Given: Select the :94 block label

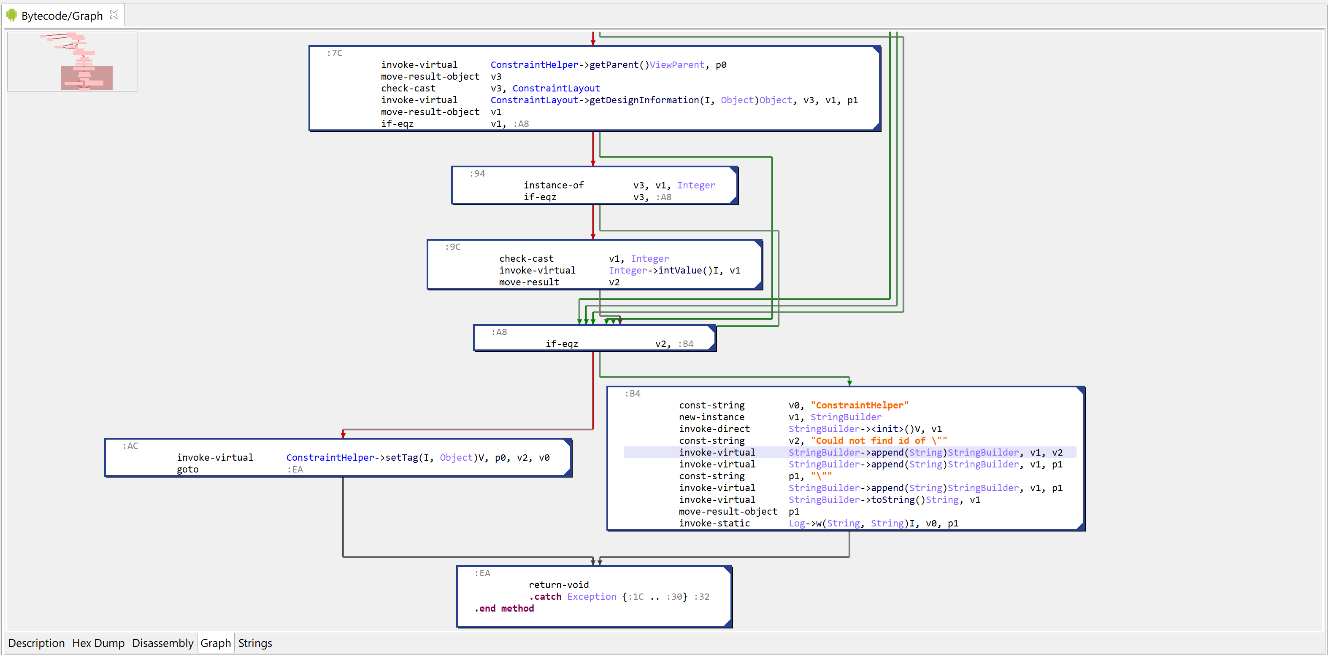Looking at the screenshot, I should 477,174.
